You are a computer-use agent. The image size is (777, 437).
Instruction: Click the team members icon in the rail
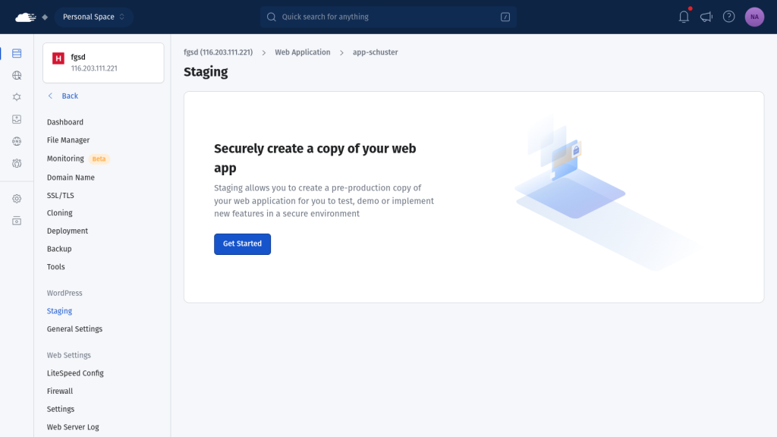click(x=17, y=163)
